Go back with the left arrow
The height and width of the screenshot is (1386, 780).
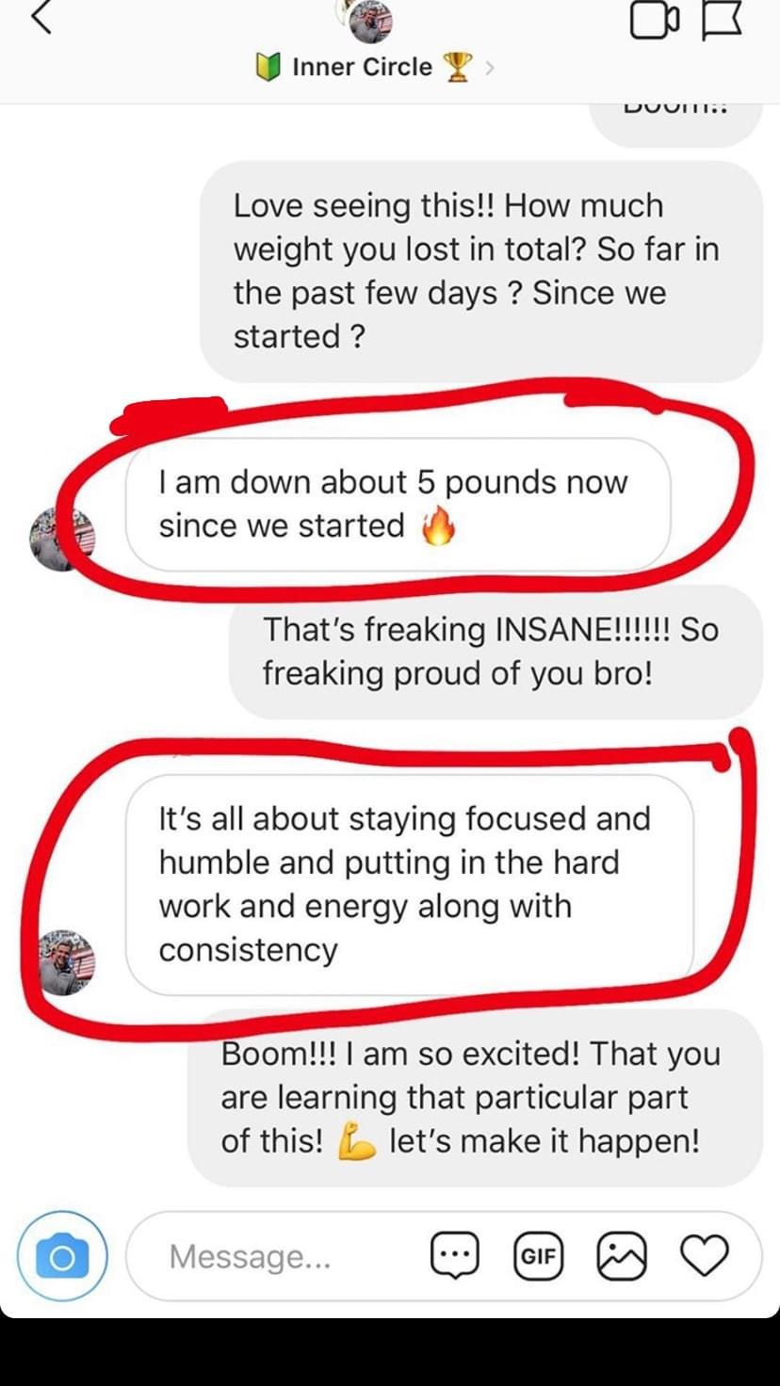pyautogui.click(x=40, y=17)
